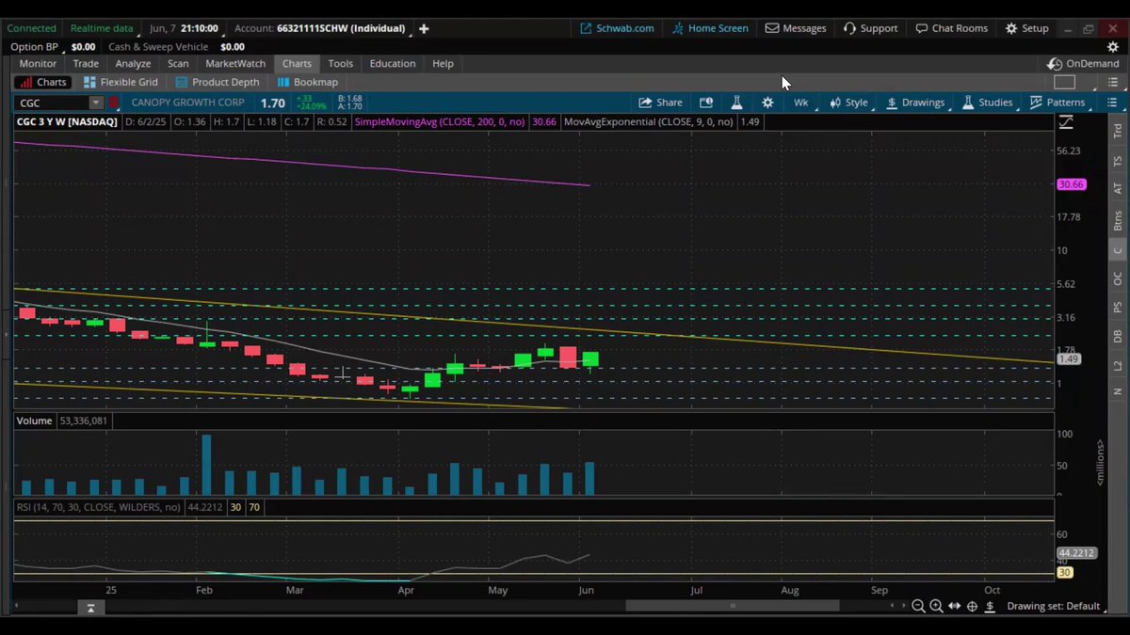Click the RSI study label

click(x=98, y=507)
